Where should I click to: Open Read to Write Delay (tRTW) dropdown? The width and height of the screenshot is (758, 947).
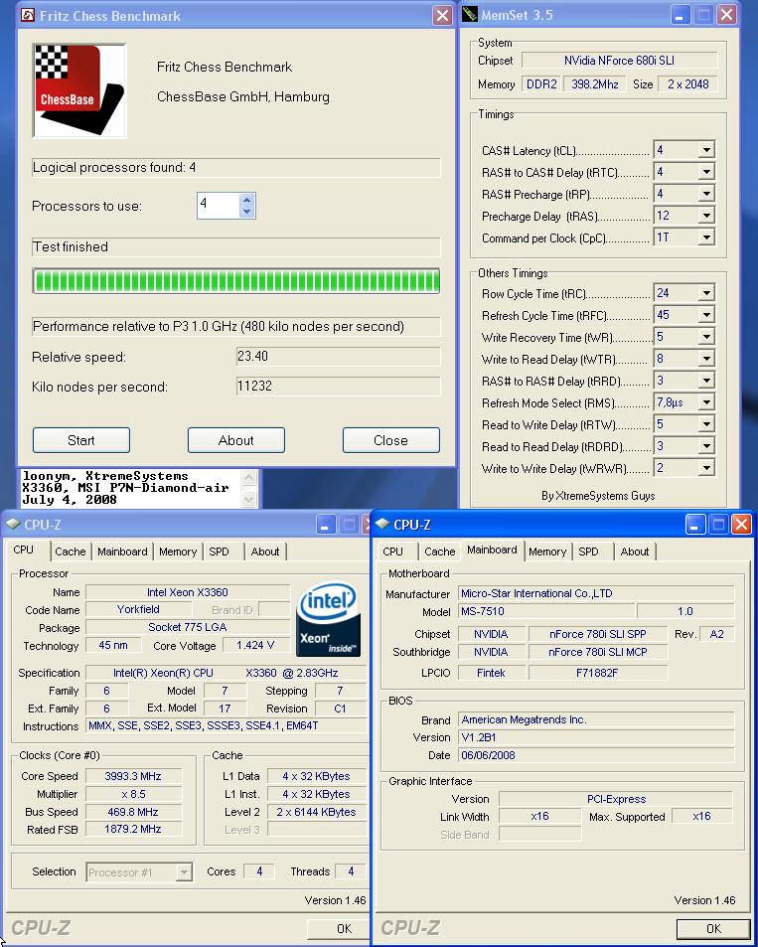click(x=706, y=424)
